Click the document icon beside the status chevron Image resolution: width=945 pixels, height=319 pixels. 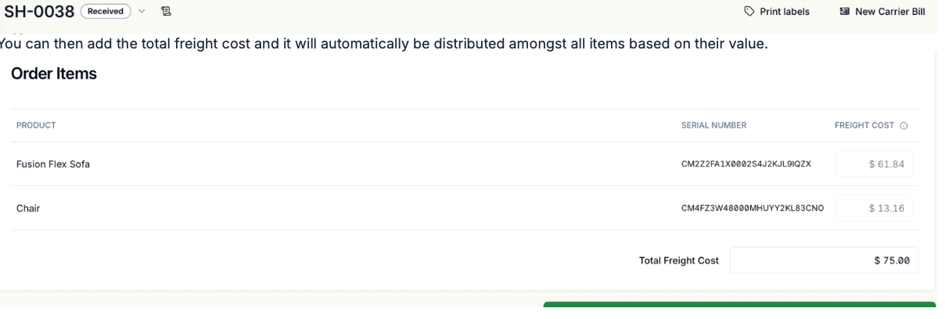[x=166, y=12]
